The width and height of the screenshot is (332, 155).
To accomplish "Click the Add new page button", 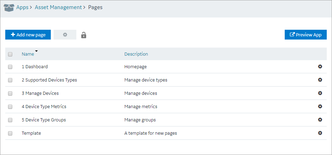I will click(28, 35).
